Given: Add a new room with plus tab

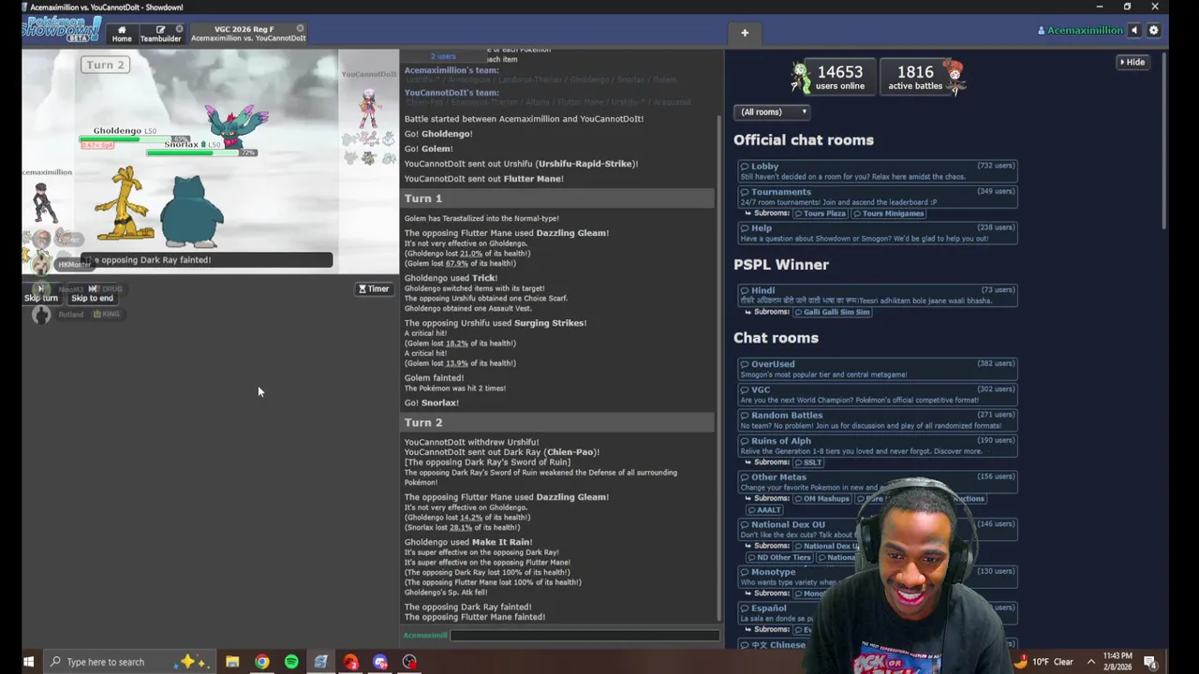Looking at the screenshot, I should click(745, 33).
